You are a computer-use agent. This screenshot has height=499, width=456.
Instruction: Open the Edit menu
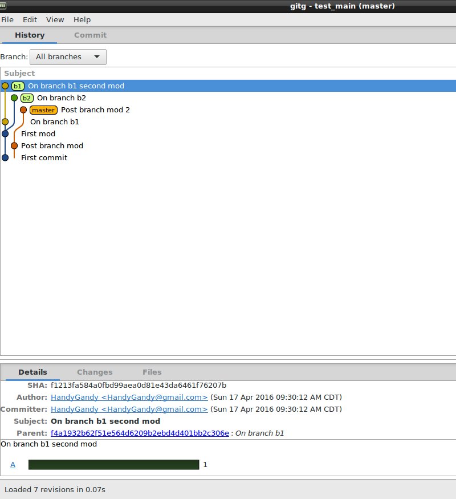coord(30,20)
